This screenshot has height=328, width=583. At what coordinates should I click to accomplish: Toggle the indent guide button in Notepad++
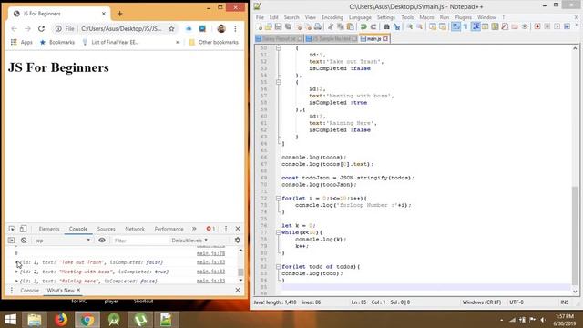coord(476,26)
